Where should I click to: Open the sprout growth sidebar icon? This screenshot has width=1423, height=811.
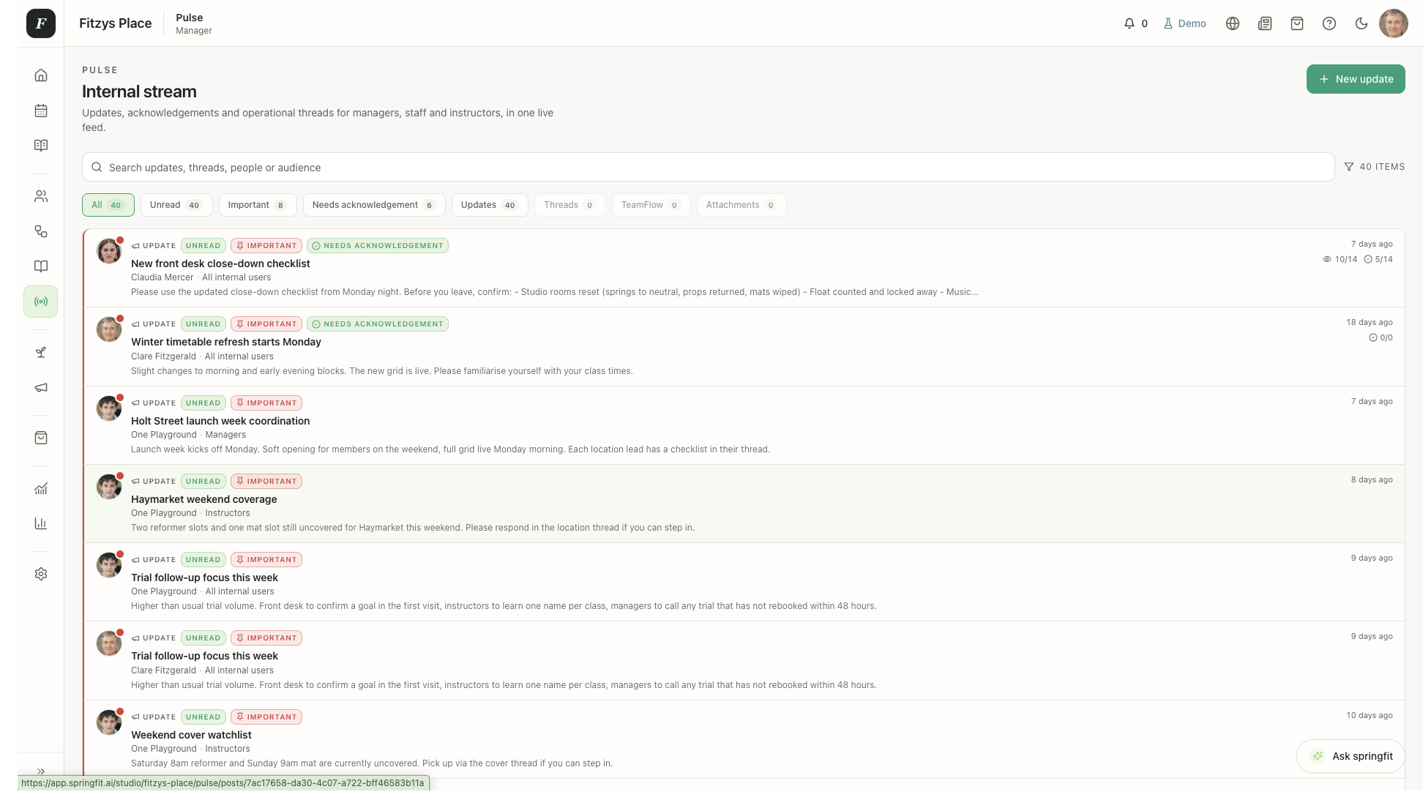[x=41, y=352]
